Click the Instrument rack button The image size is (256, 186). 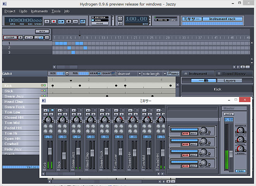click(x=222, y=19)
